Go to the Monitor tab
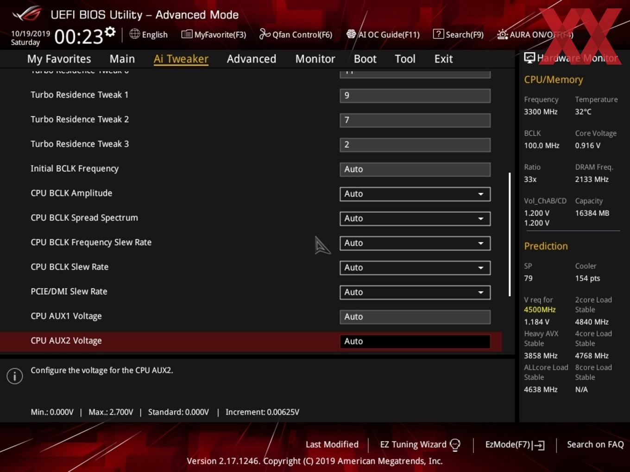The width and height of the screenshot is (630, 472). point(315,59)
